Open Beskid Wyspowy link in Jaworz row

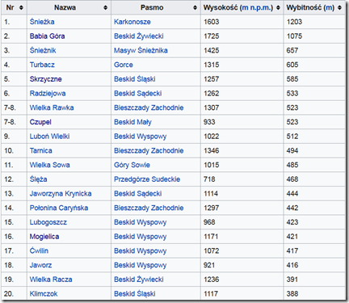pyautogui.click(x=141, y=265)
